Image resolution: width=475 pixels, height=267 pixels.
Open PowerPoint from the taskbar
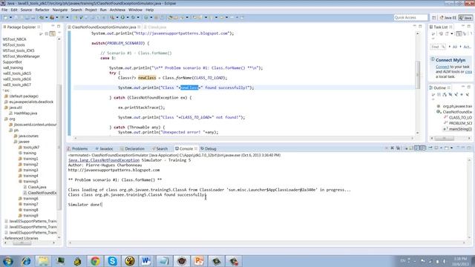[x=199, y=261]
